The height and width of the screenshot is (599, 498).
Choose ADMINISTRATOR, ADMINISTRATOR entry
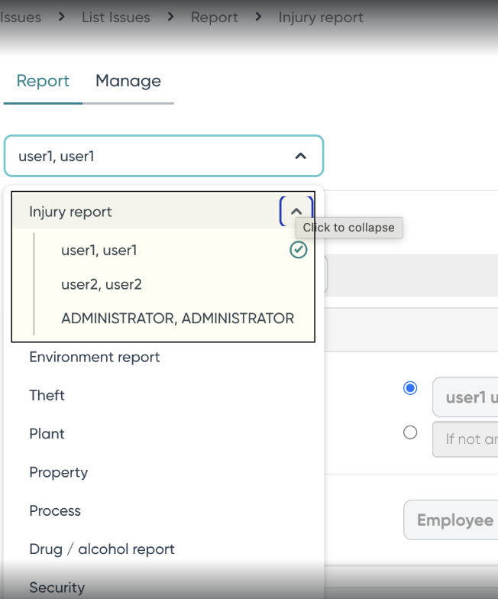[177, 318]
